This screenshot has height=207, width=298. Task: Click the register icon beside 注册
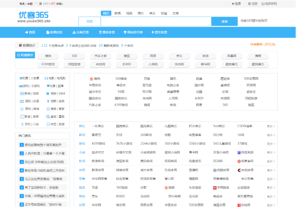pos(250,4)
